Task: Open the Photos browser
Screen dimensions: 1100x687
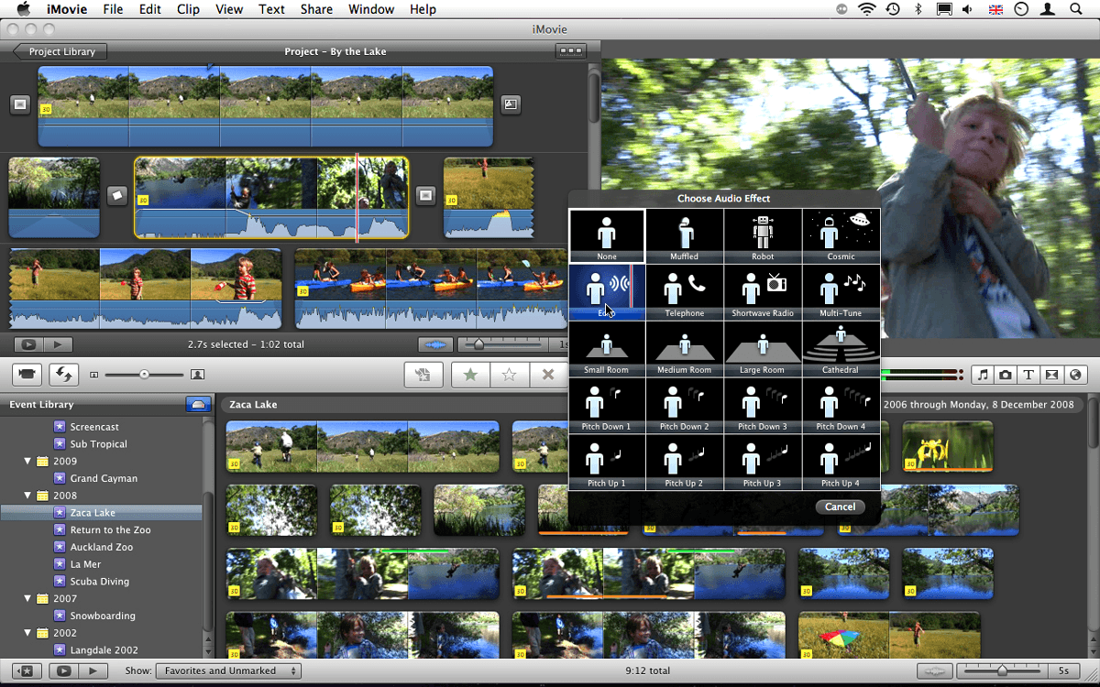Action: point(1006,374)
